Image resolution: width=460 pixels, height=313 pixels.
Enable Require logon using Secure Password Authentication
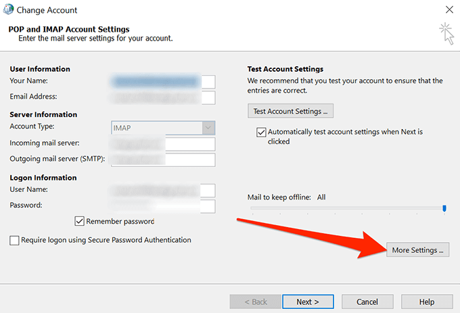pos(15,240)
